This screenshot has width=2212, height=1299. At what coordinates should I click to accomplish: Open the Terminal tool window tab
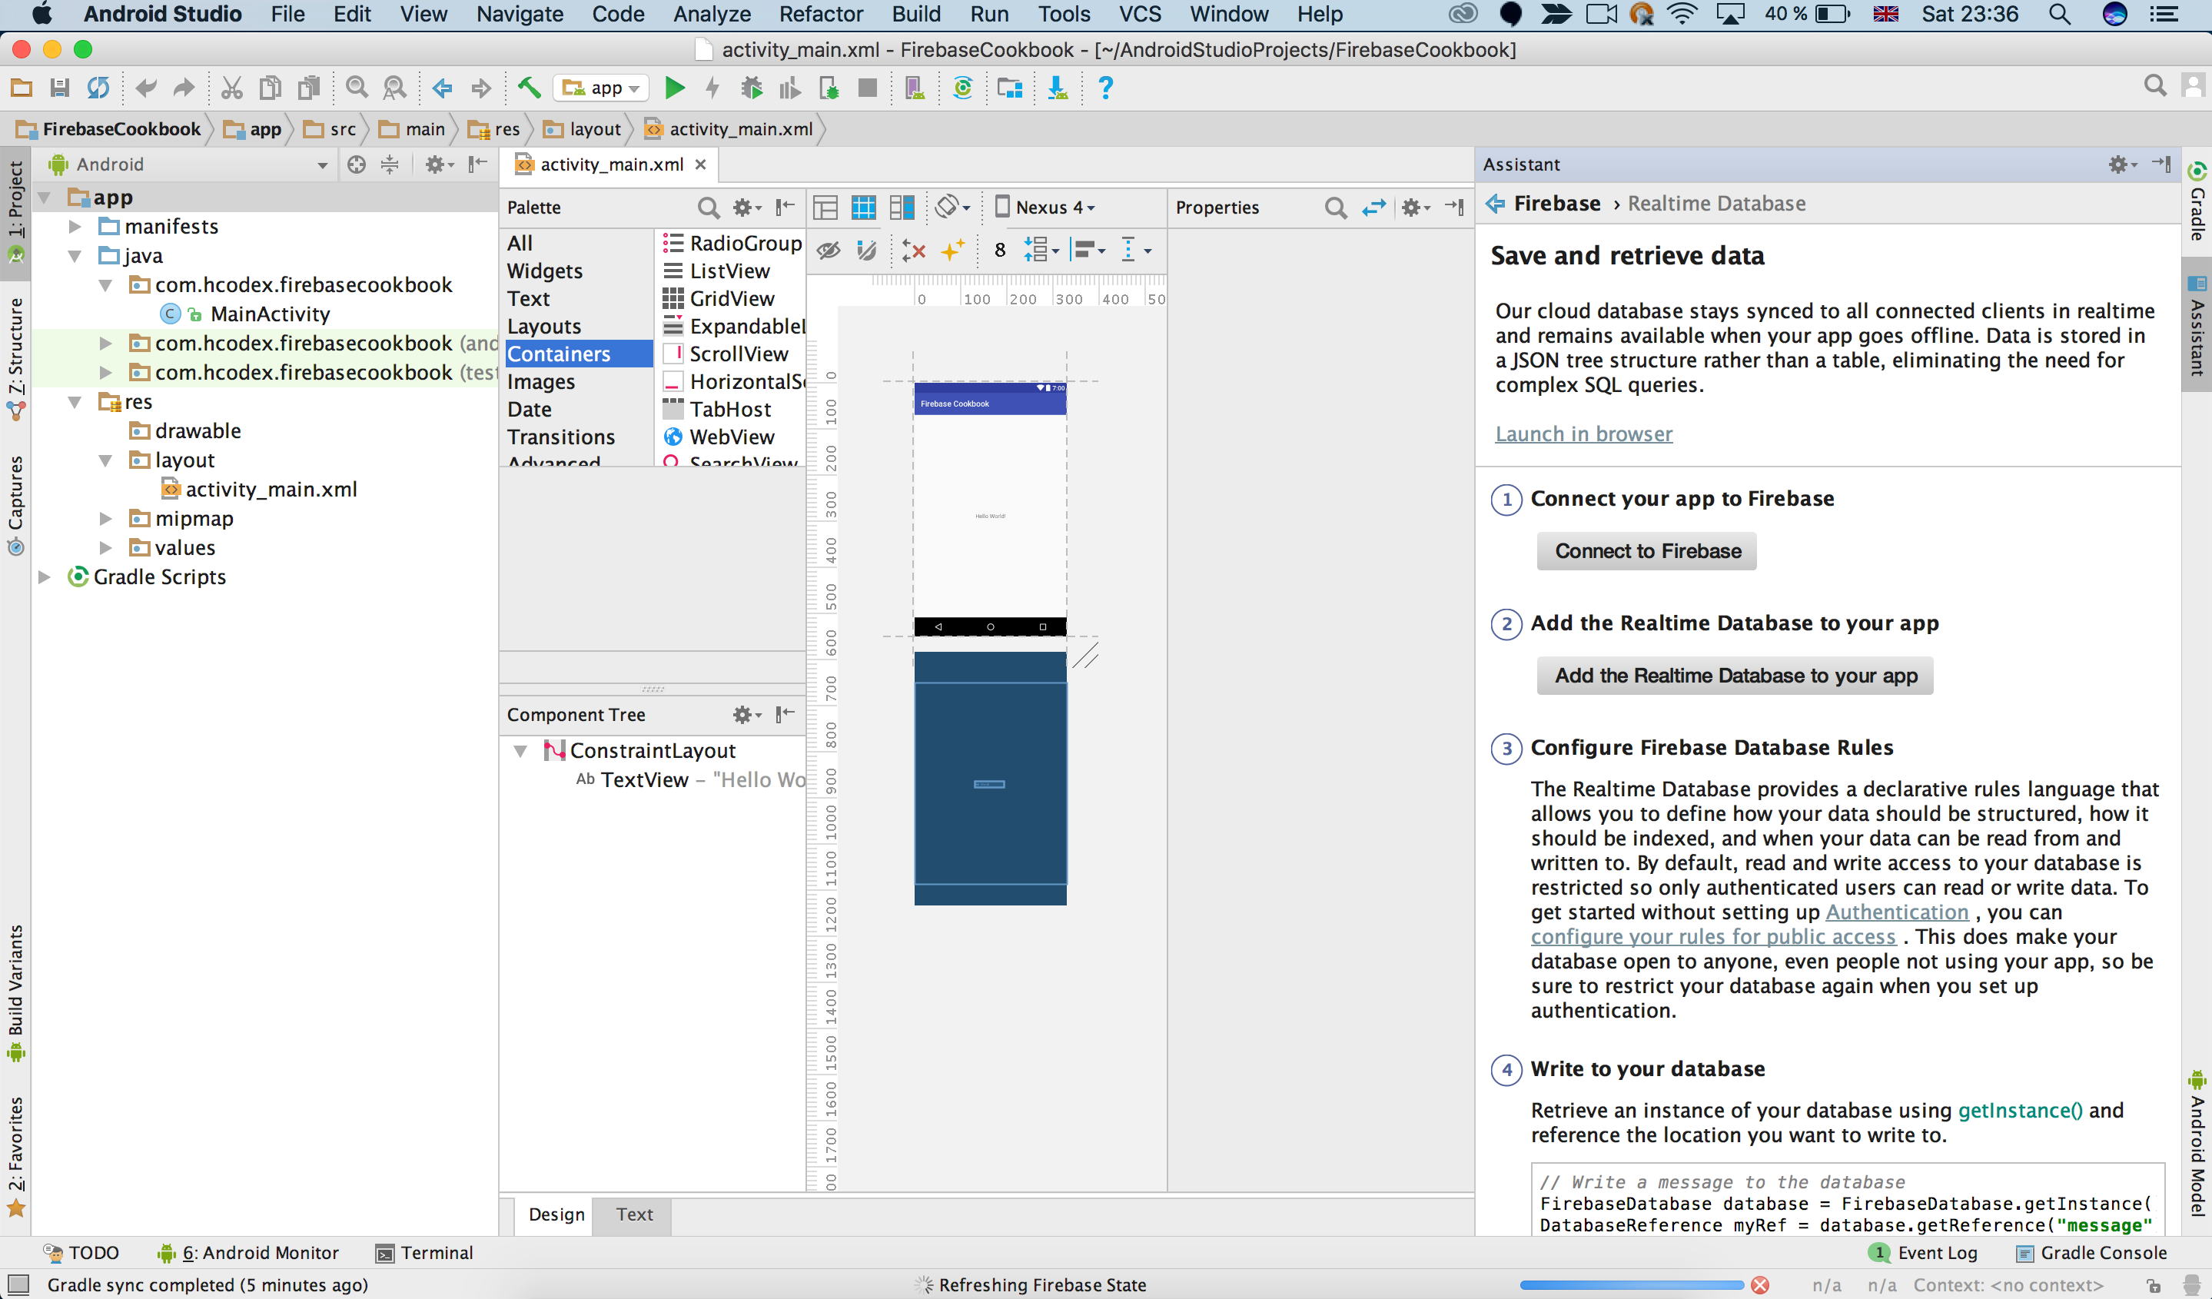[x=425, y=1254]
